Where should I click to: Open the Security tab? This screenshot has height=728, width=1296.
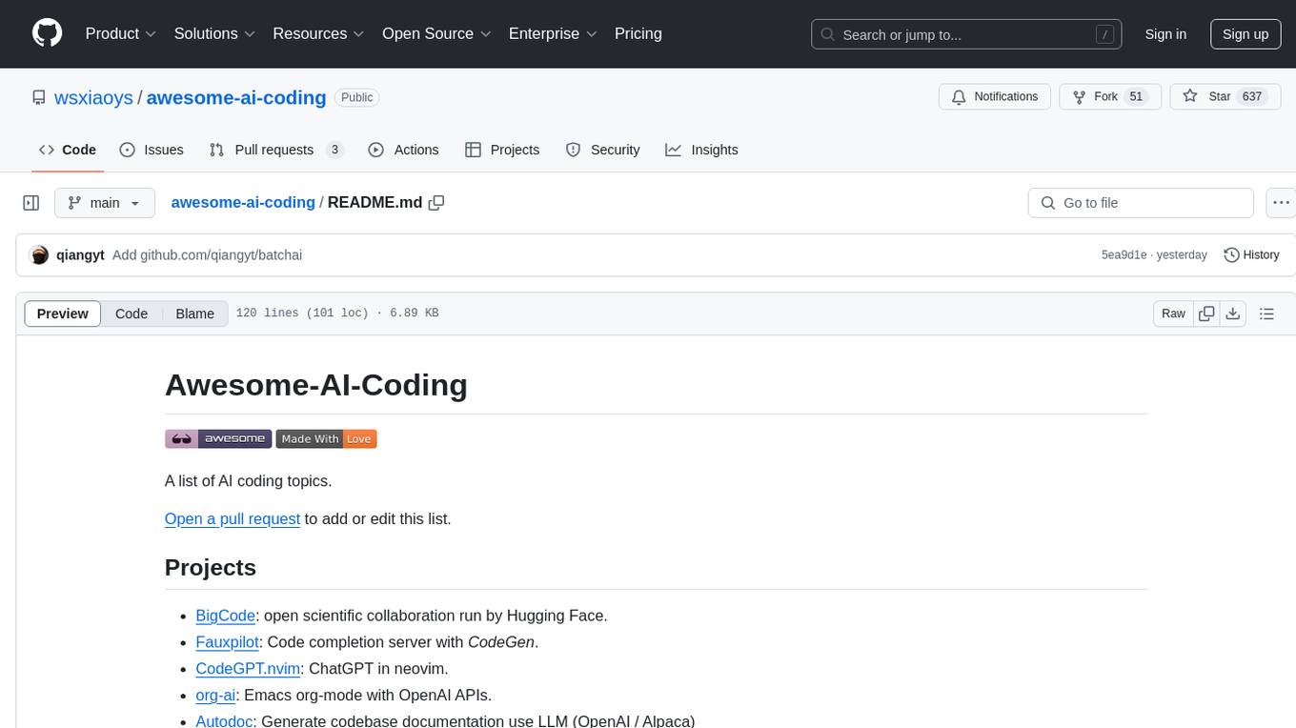pyautogui.click(x=602, y=150)
